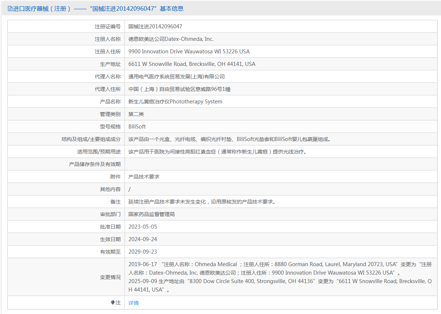Click the 注册人住所 label

(108, 52)
